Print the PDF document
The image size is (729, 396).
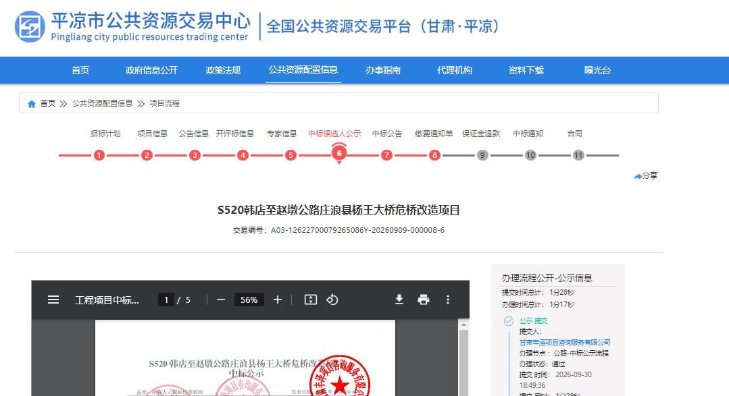424,300
